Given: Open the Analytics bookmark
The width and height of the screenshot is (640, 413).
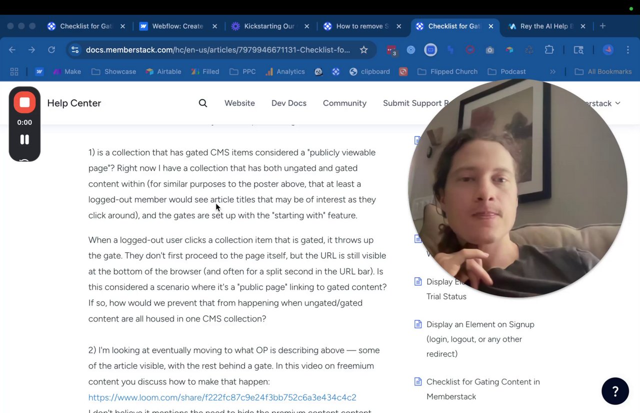Looking at the screenshot, I should click(285, 71).
